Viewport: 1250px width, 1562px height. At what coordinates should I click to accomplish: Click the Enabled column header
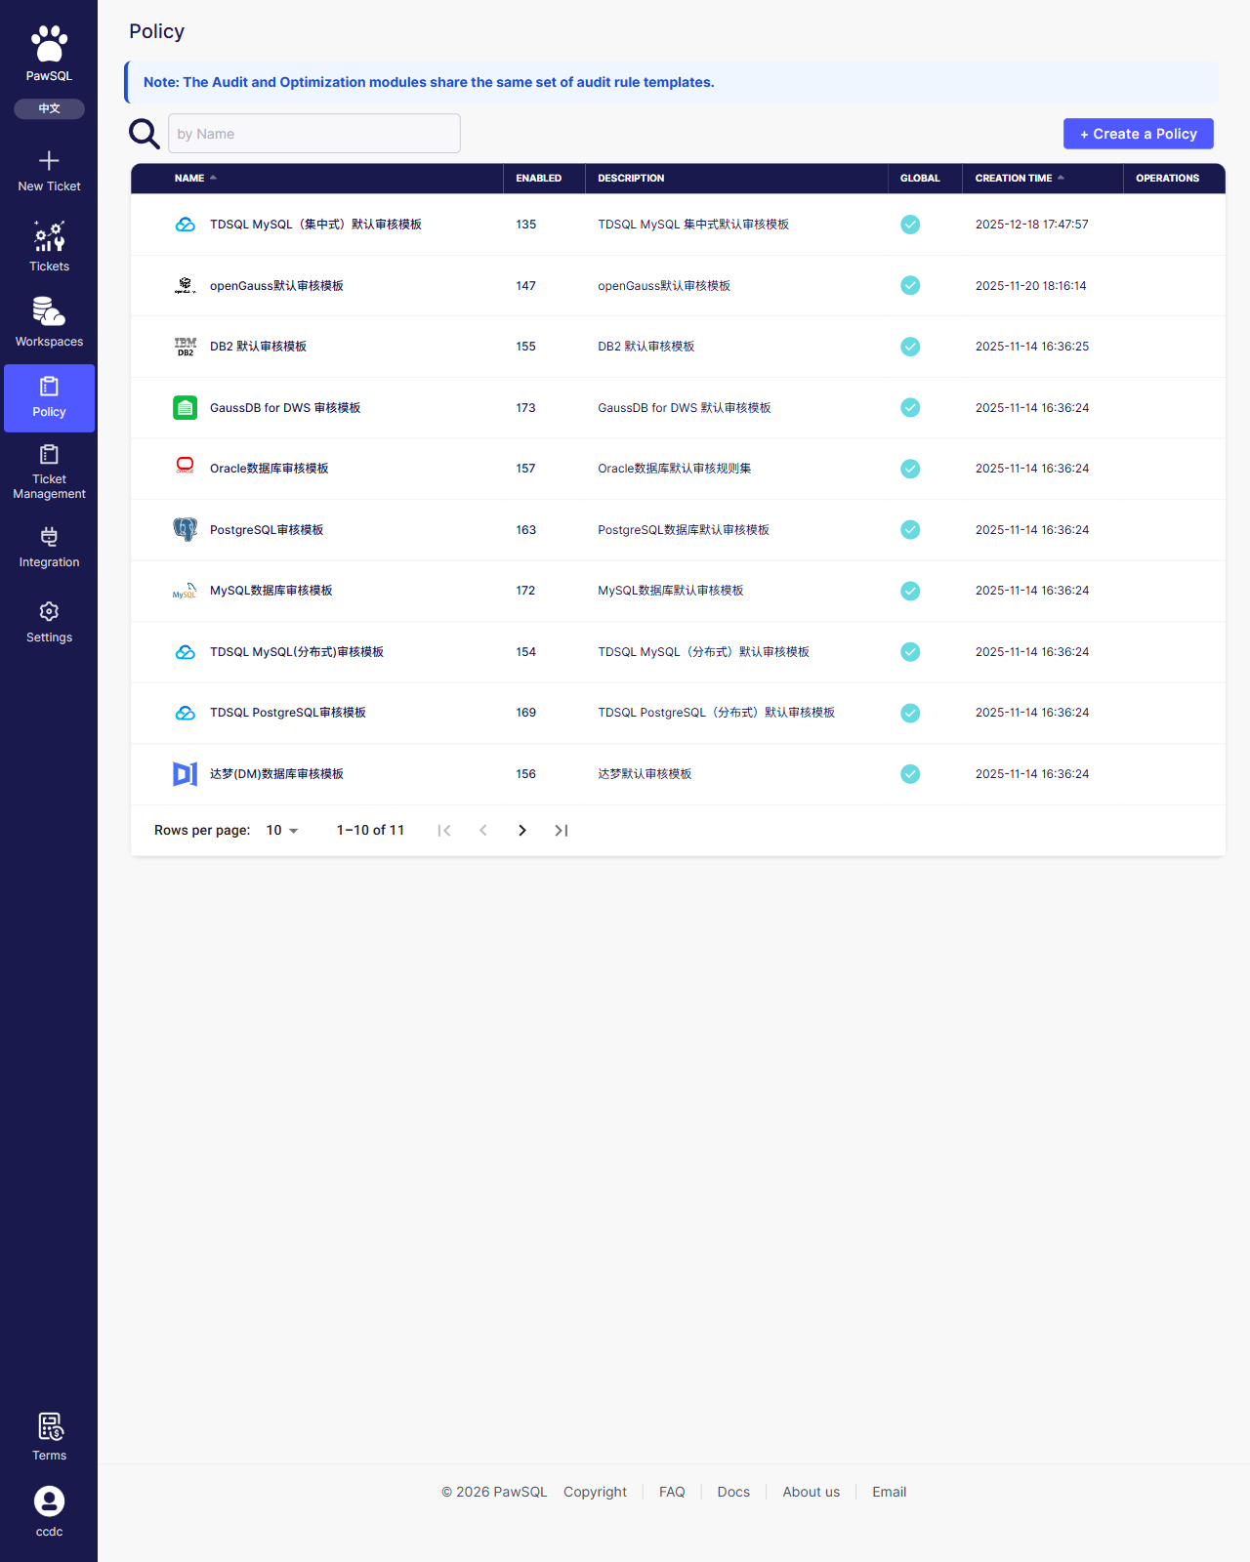pyautogui.click(x=539, y=179)
